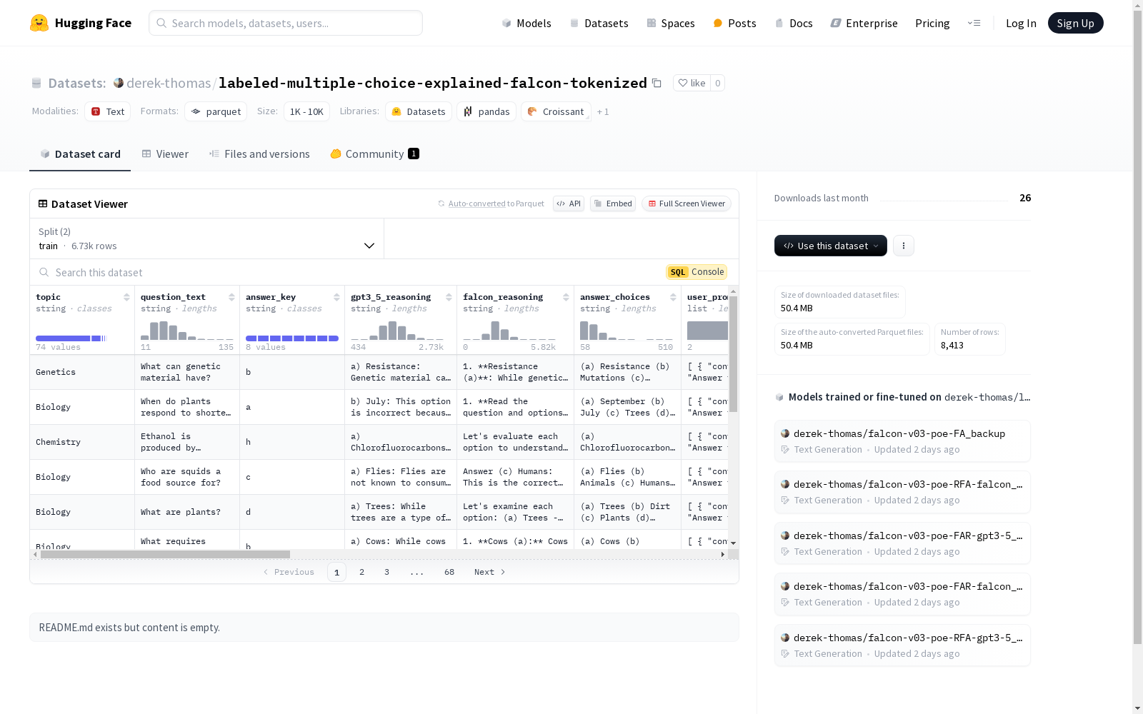Click the Log In link
1143x714 pixels.
[x=1021, y=23]
